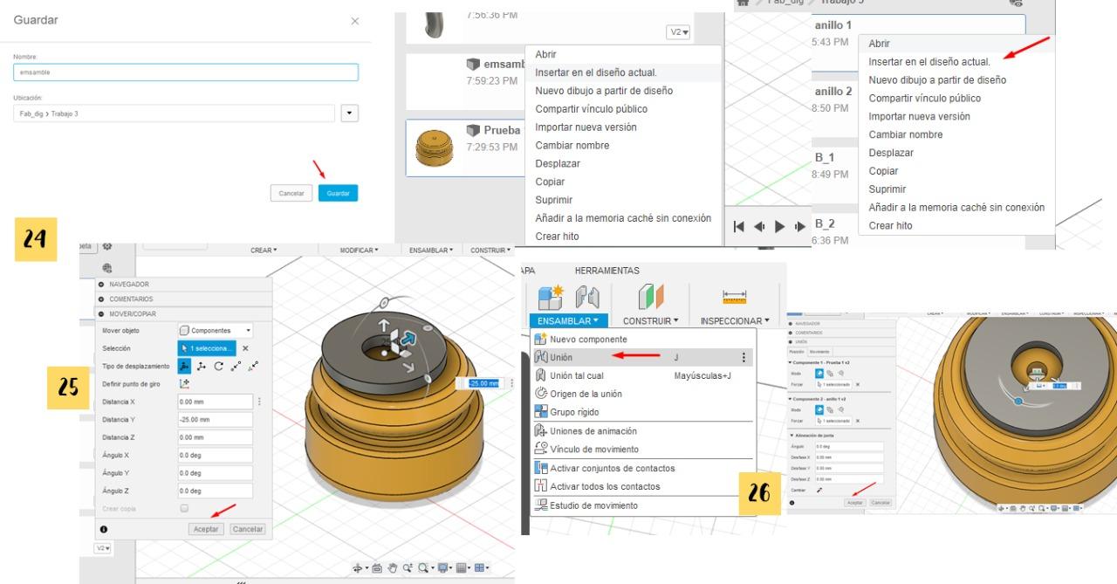Clear selection X next to 1 seleccionado in Mover/Copiar
The image size is (1117, 584).
(x=245, y=348)
